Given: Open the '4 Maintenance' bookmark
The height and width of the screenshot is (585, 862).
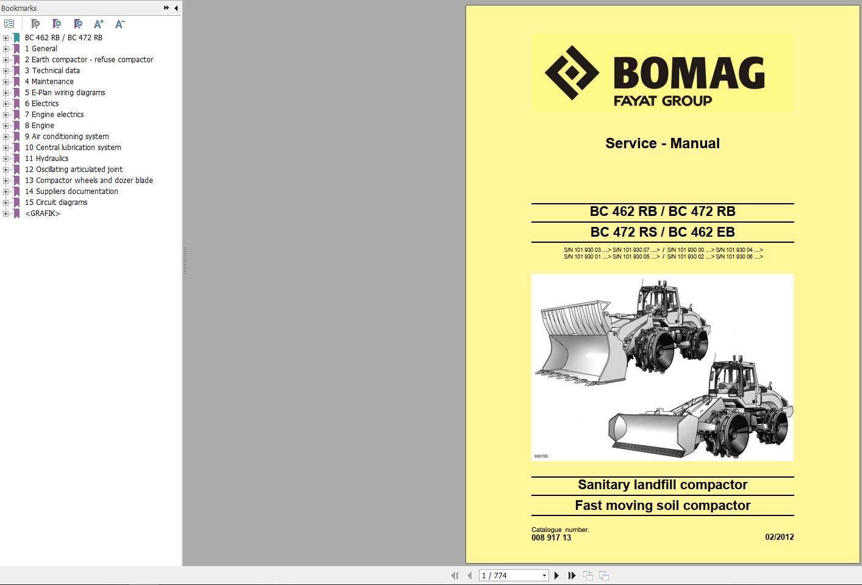Looking at the screenshot, I should tap(49, 82).
